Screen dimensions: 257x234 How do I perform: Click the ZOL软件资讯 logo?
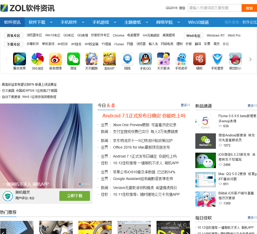[27, 8]
